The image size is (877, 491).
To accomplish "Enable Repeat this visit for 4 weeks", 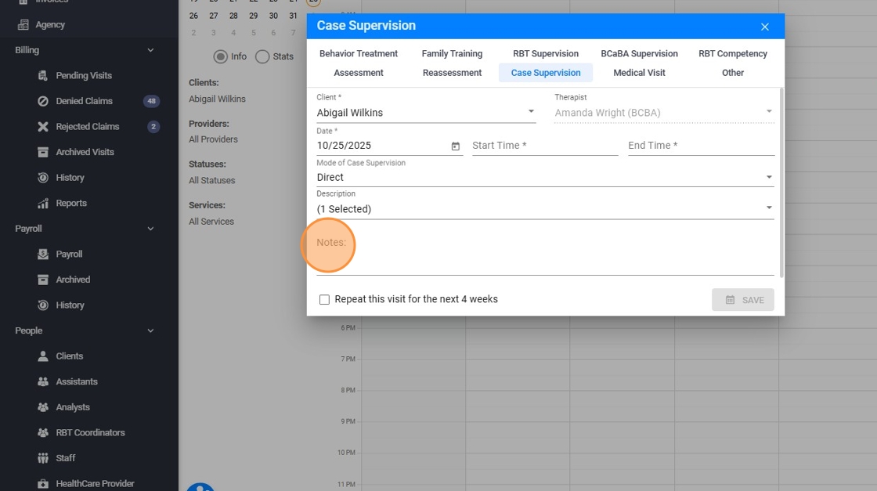I will point(324,300).
